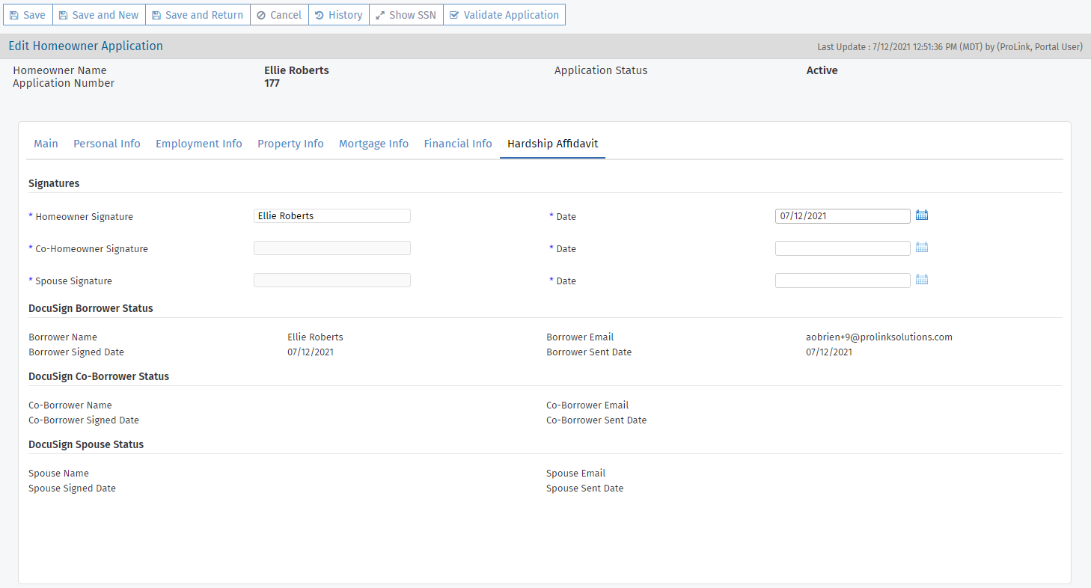Switch to the Main tab
Screen dimensions: 1091x588
point(46,144)
